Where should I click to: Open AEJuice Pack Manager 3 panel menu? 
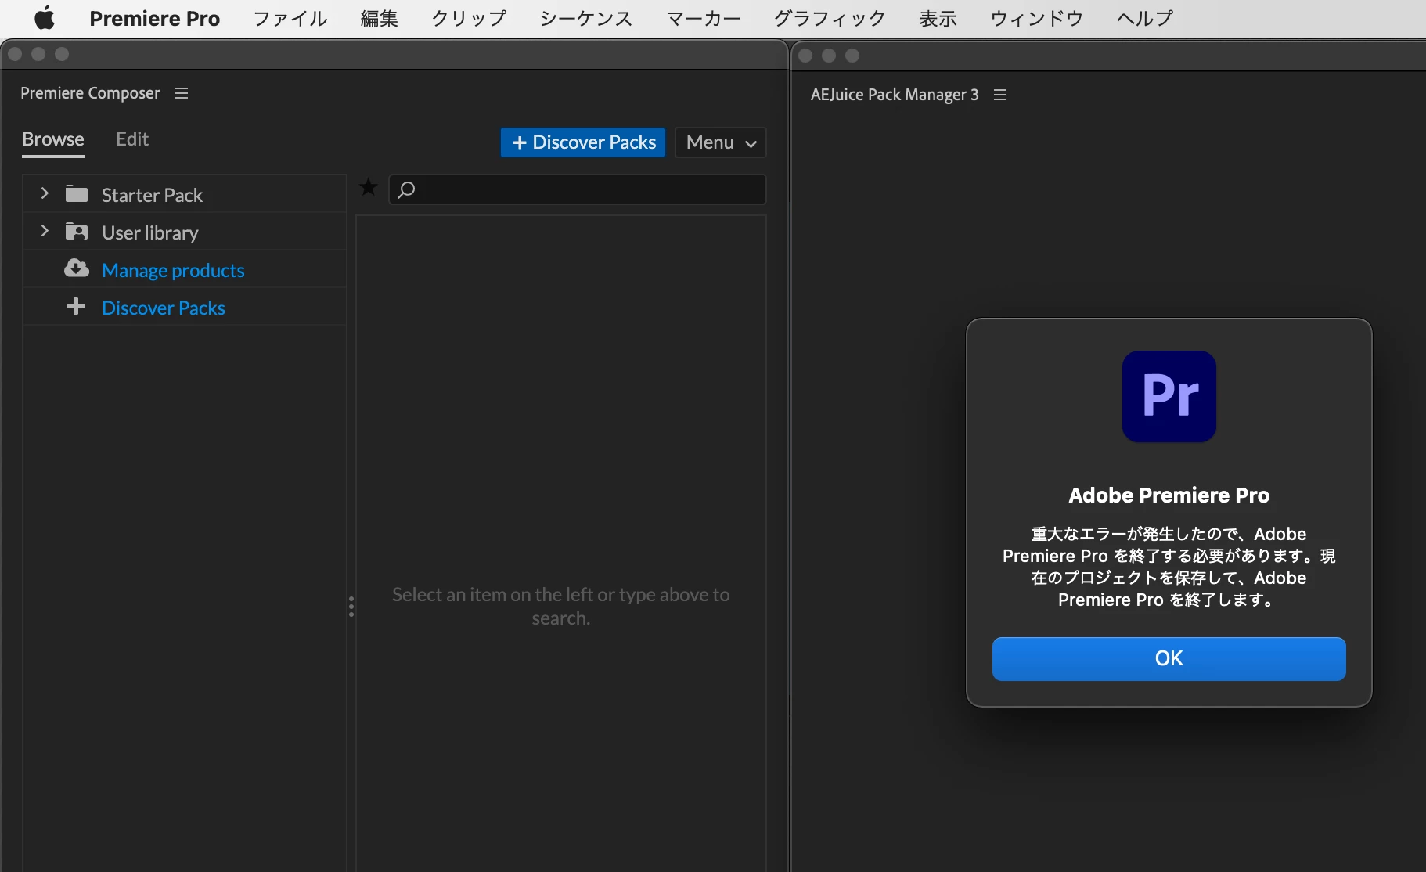pyautogui.click(x=999, y=95)
